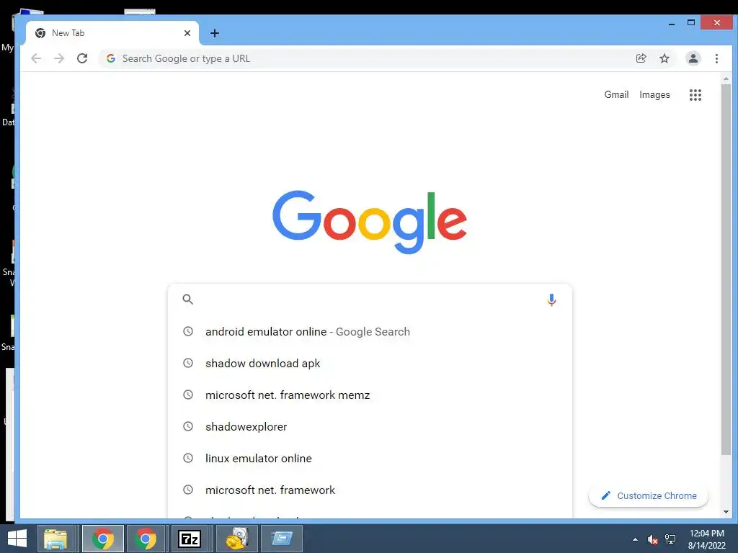Click clock icon beside 'shadowexplorer'
The image size is (738, 553).
click(188, 426)
